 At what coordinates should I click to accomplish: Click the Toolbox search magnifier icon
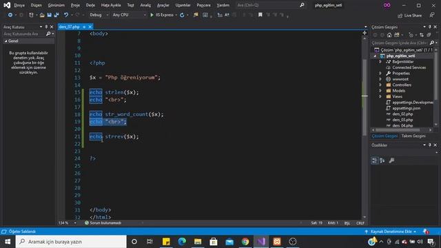48,34
